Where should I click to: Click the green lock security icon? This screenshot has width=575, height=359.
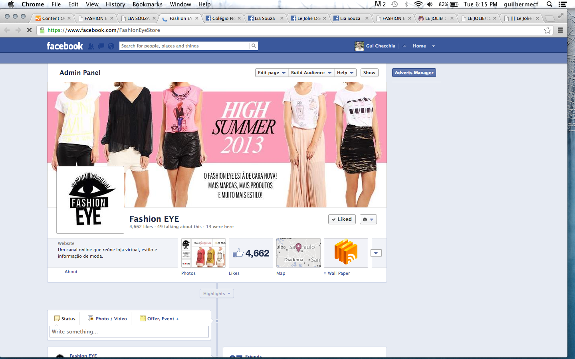(x=42, y=30)
